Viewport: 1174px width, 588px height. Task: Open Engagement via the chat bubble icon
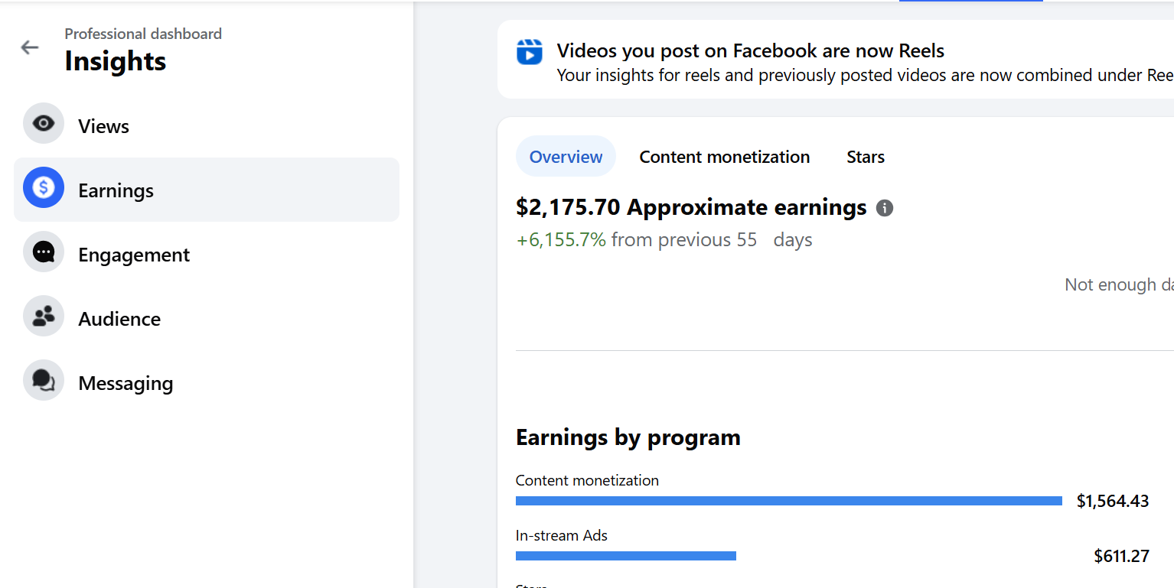[44, 252]
